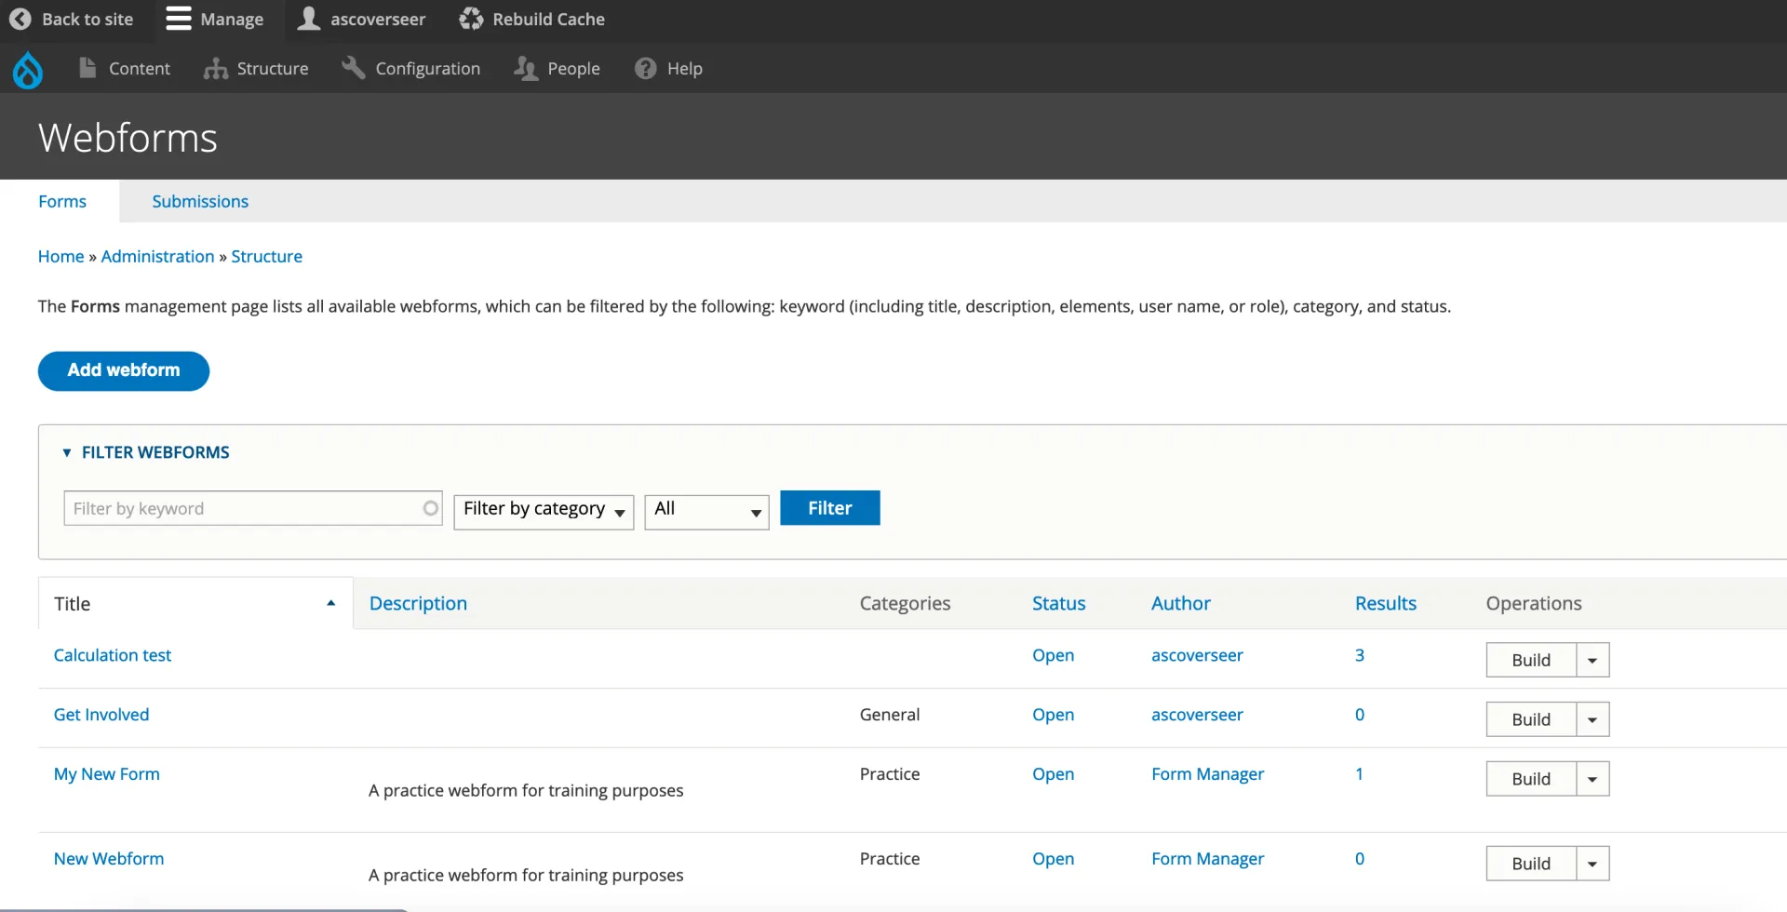Click ascoverseer author of Calculation test
1787x912 pixels.
1197,655
